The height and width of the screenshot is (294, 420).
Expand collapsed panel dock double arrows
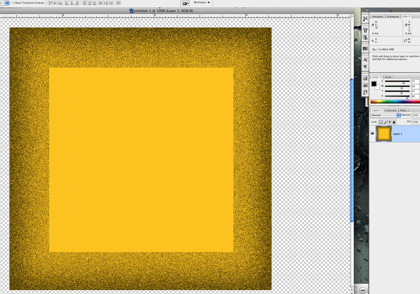point(367,10)
